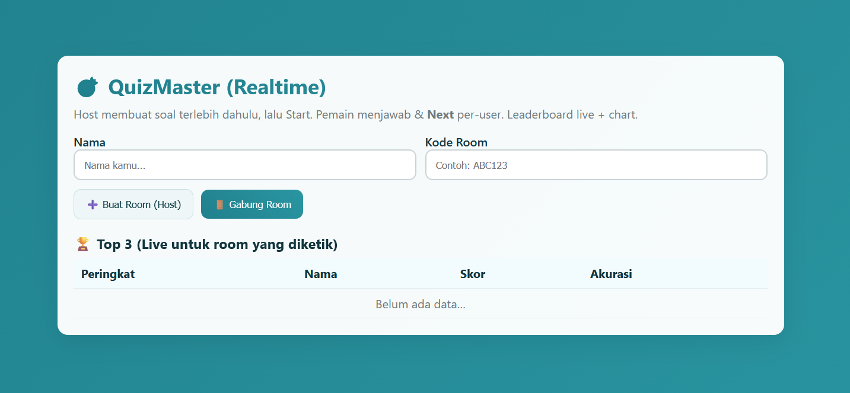850x393 pixels.
Task: Select the Peringkat column header
Action: coord(108,274)
